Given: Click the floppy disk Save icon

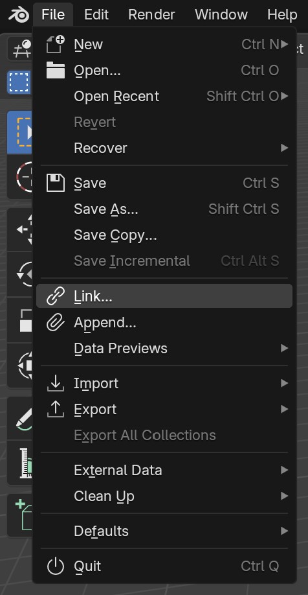Looking at the screenshot, I should point(56,183).
